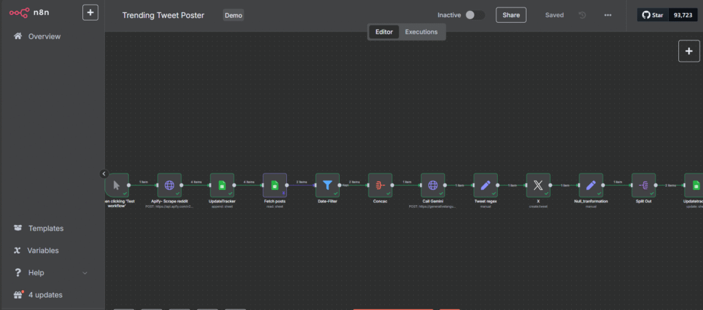Click the Tweet regex edit node
This screenshot has width=703, height=310.
pyautogui.click(x=485, y=184)
